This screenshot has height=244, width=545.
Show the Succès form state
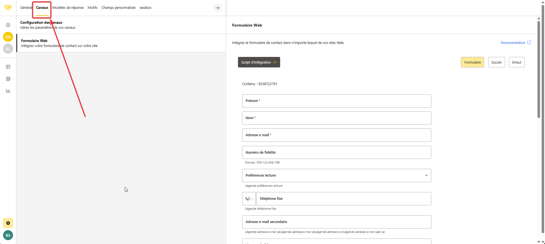tap(496, 62)
